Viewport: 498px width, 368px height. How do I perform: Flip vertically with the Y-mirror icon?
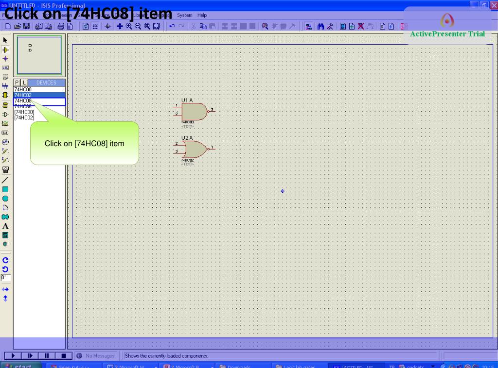pyautogui.click(x=5, y=299)
